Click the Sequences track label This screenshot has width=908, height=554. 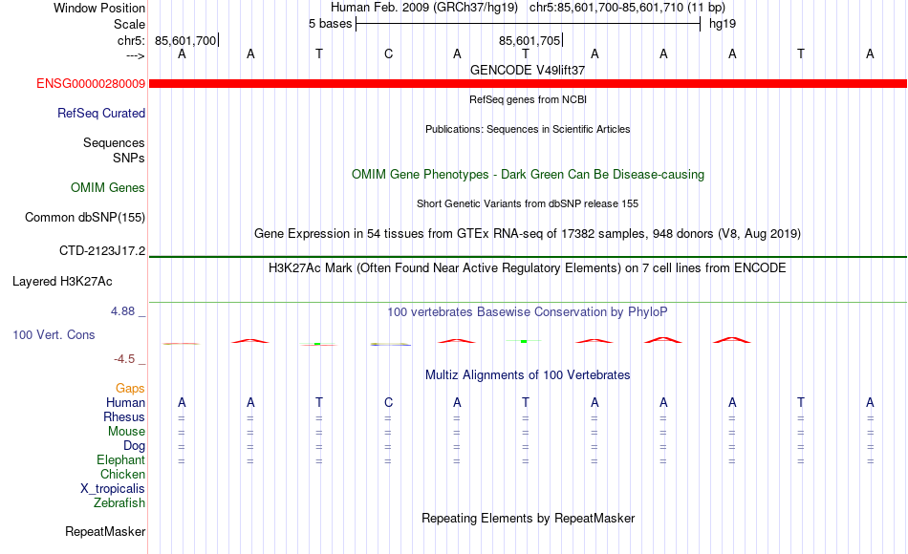pyautogui.click(x=114, y=143)
